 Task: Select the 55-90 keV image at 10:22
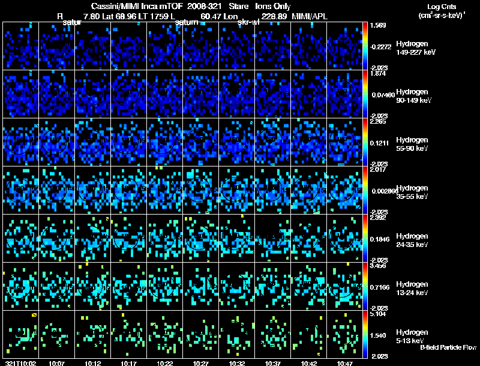[x=164, y=142]
